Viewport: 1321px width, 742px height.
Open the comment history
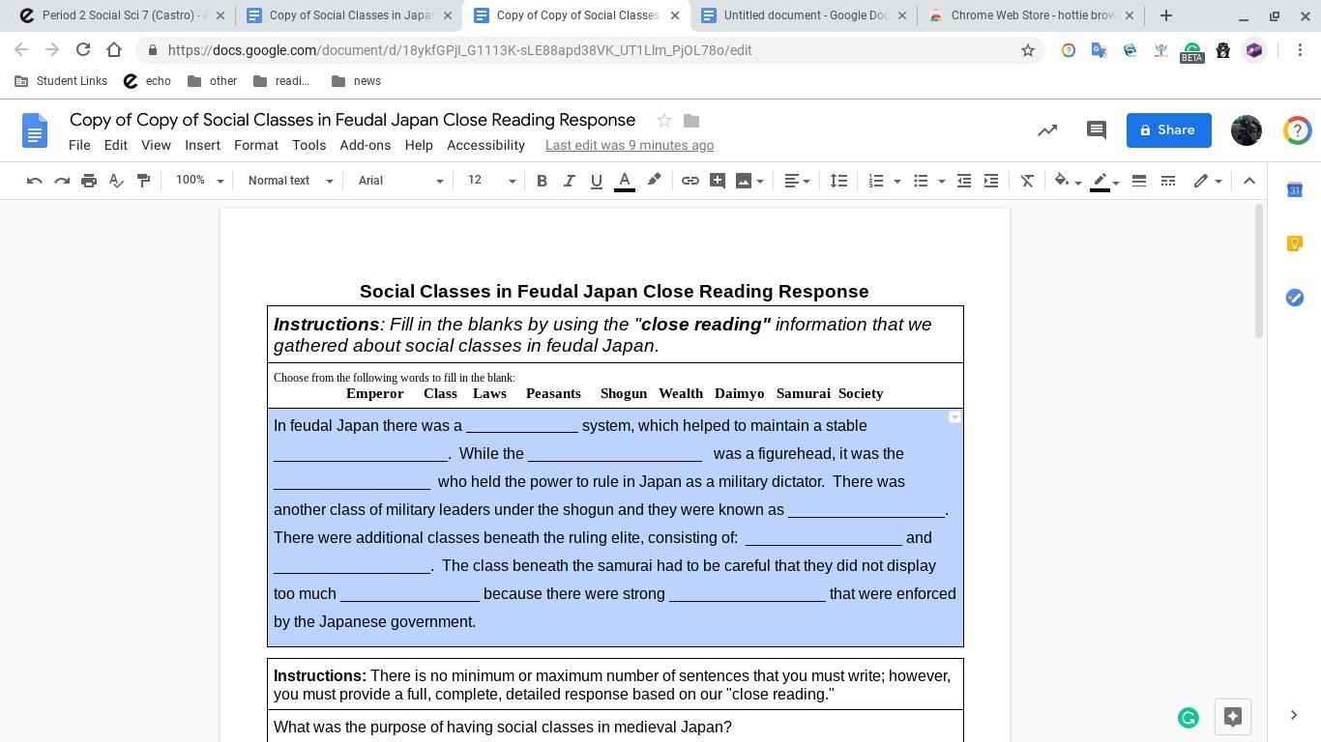1096,130
